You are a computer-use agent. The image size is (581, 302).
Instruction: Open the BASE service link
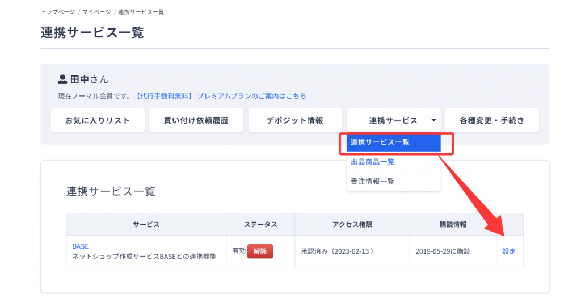pos(81,246)
